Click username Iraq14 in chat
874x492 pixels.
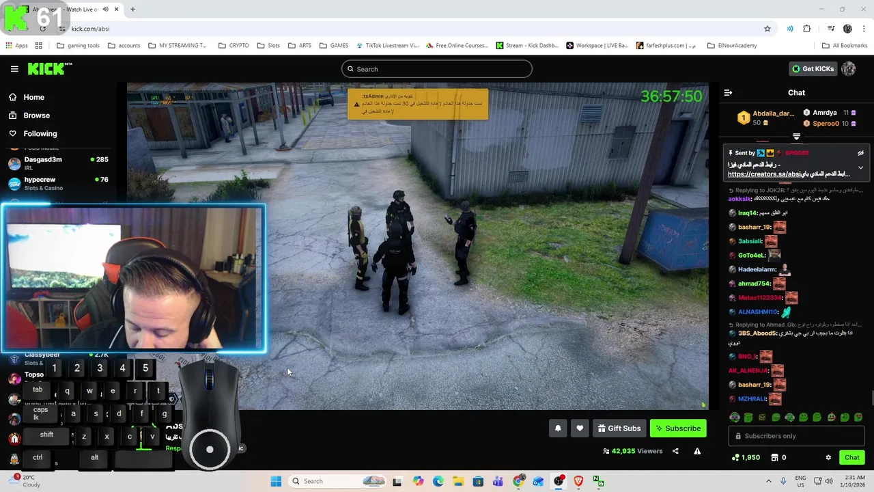point(748,213)
